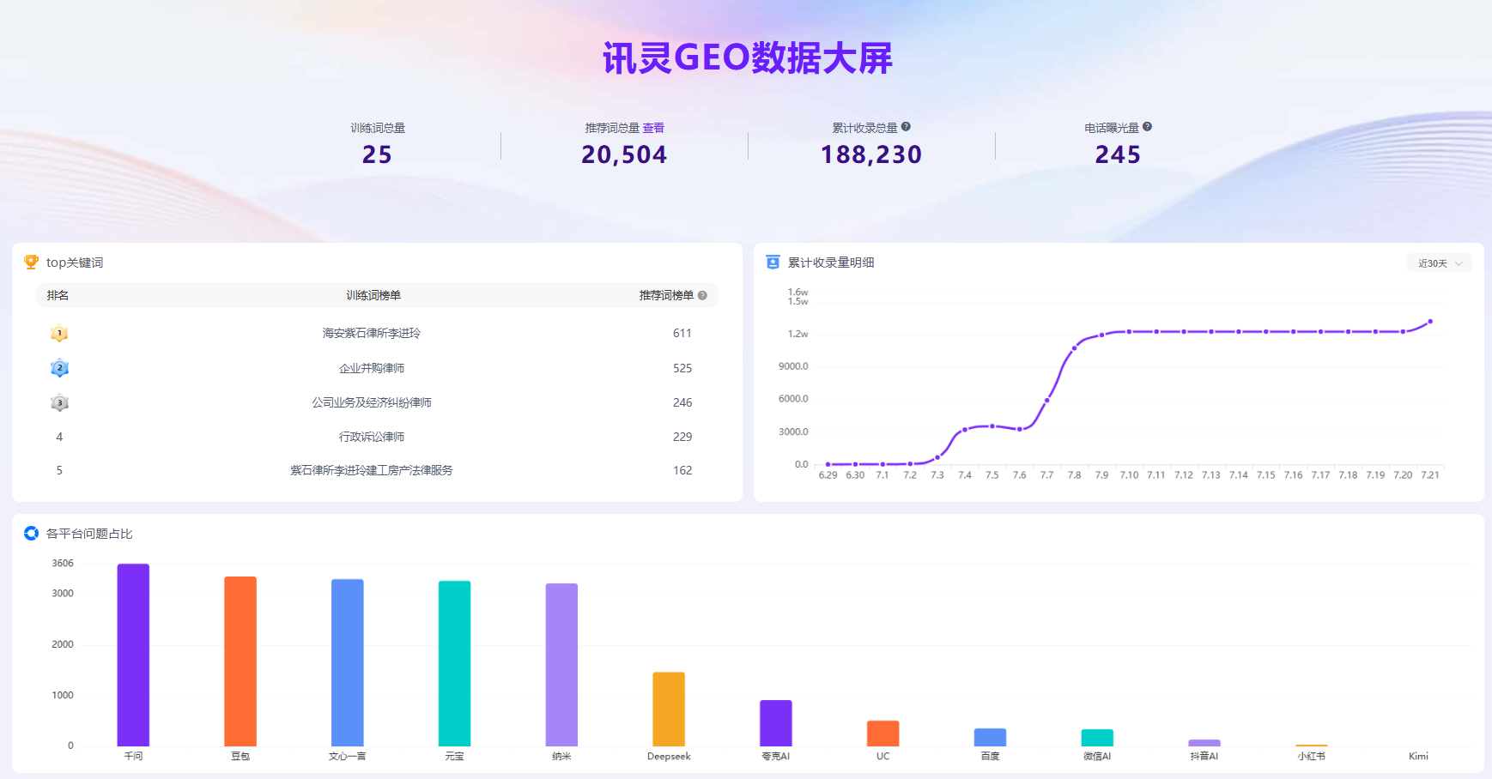Click the line chart data point for 7.4
Image resolution: width=1492 pixels, height=779 pixels.
pyautogui.click(x=965, y=429)
